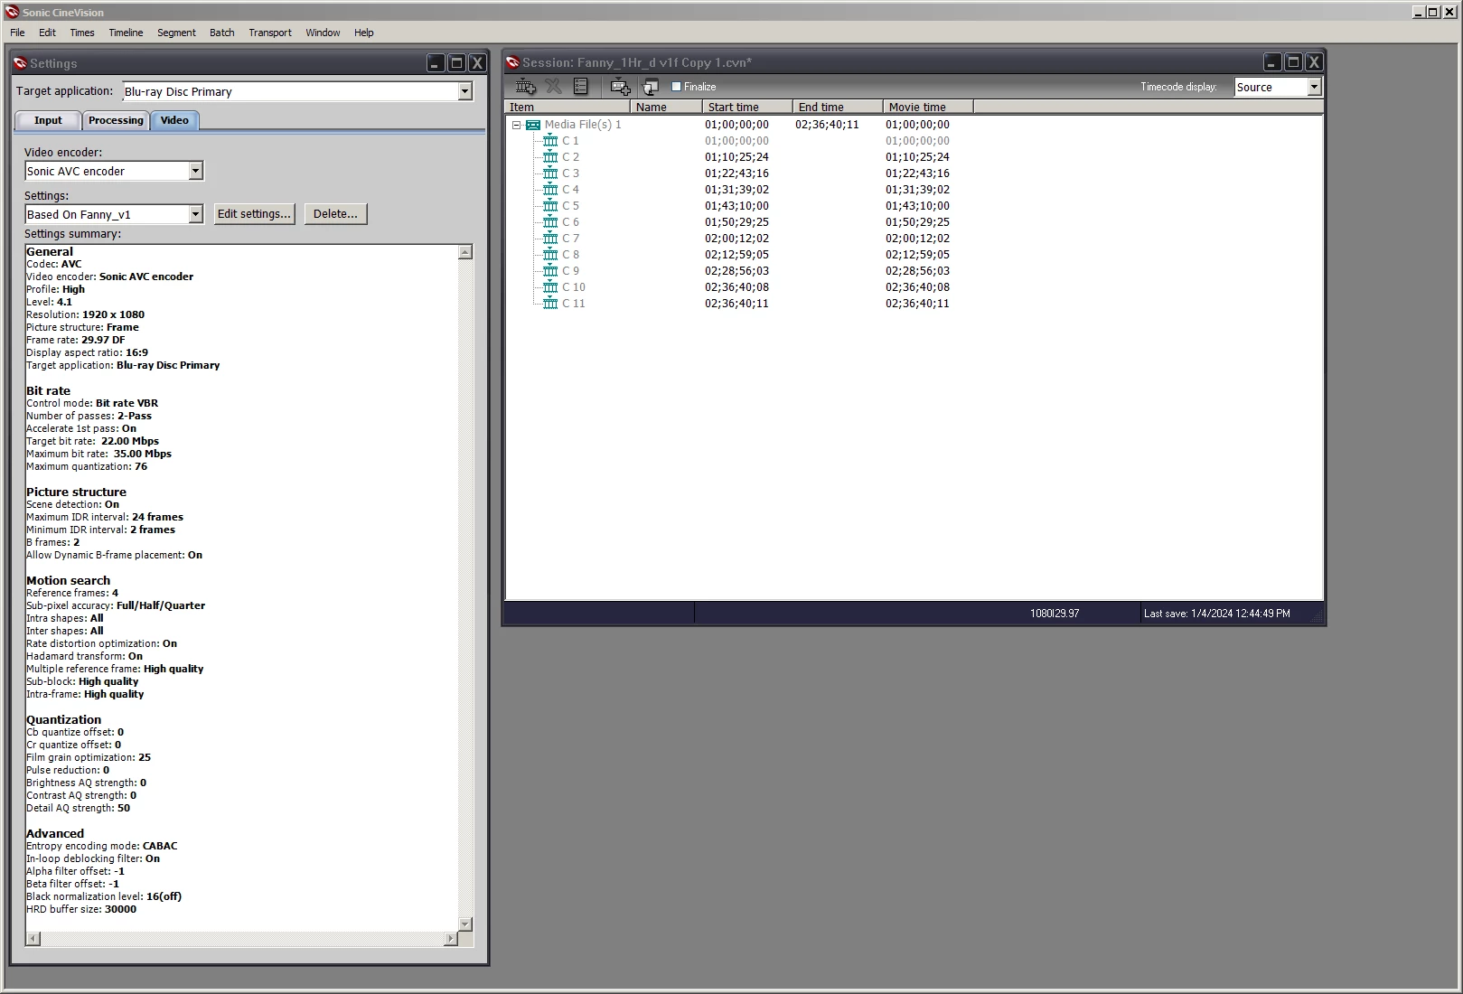Click the Entropy encoding mode CABAC line
This screenshot has height=994, width=1463.
pyautogui.click(x=101, y=846)
